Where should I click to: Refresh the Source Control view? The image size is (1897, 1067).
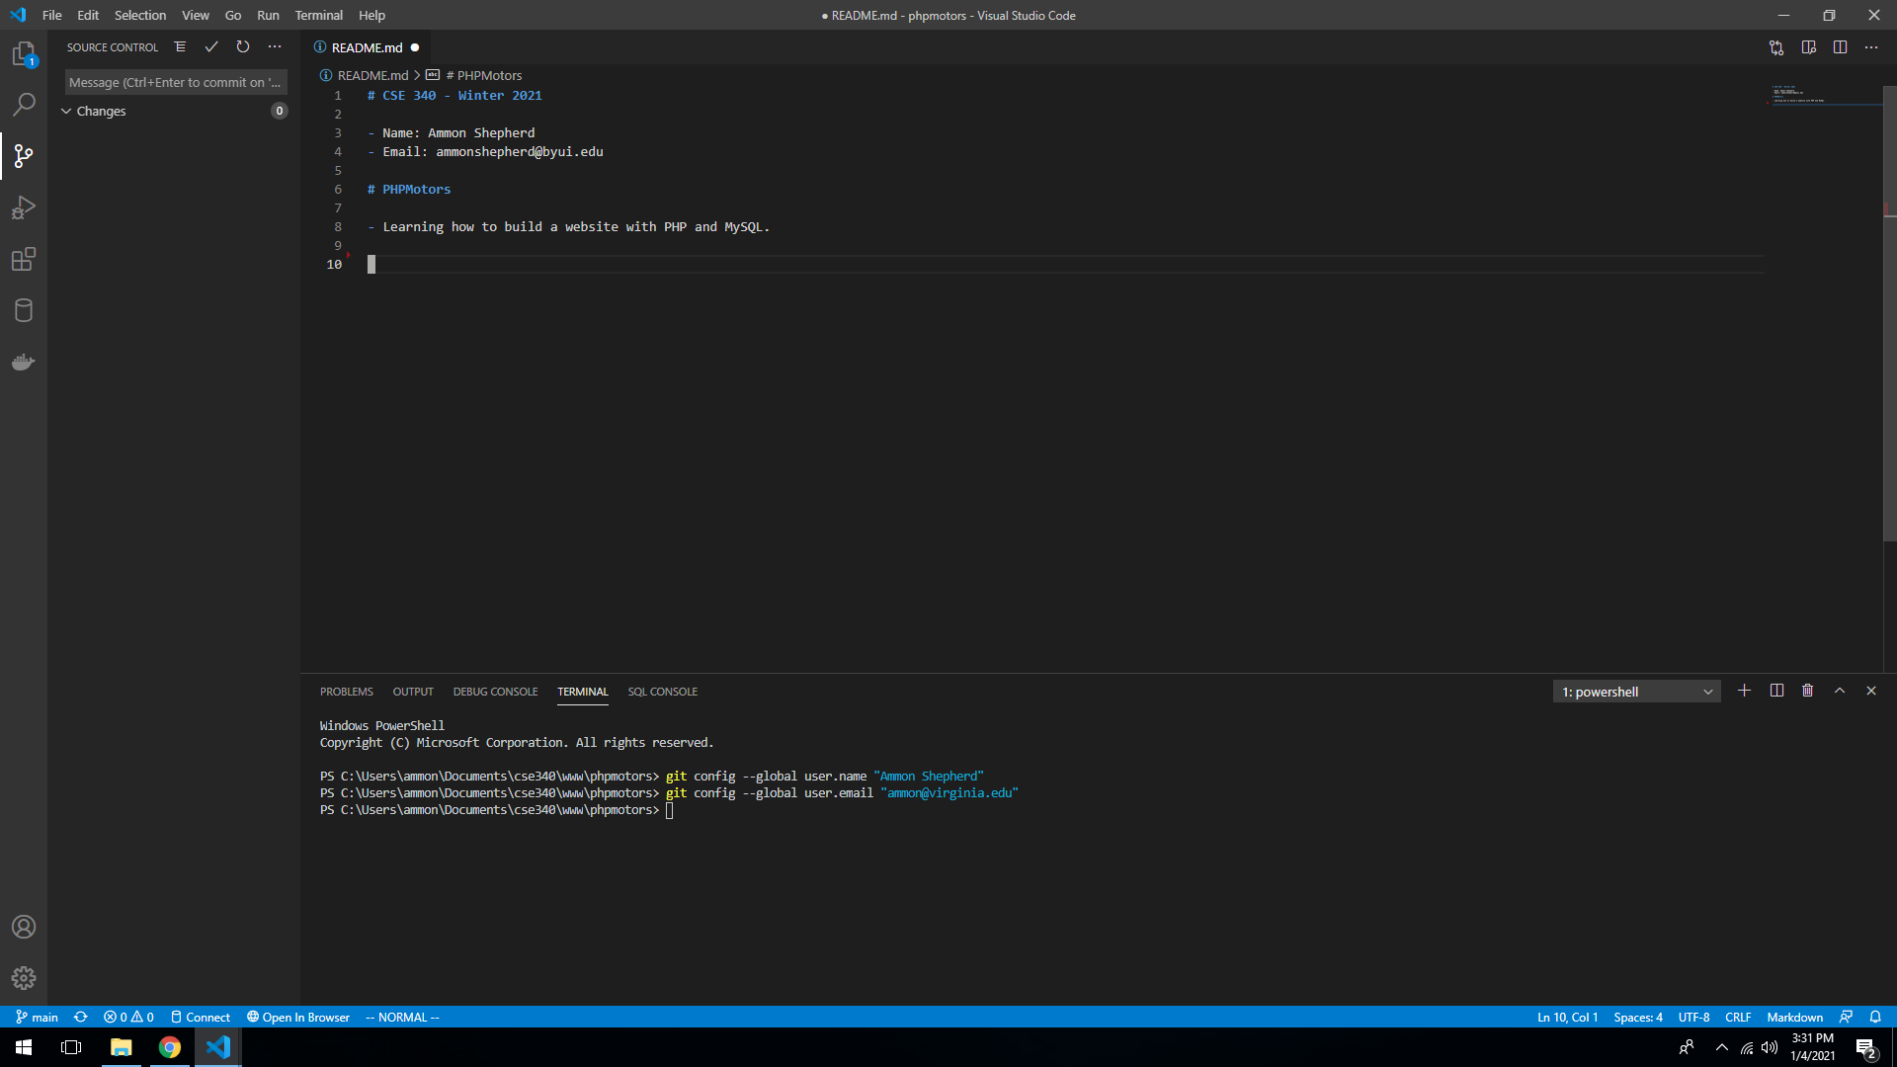coord(243,46)
